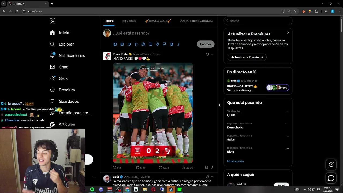Open more options for Demichelis trend
Screen dimensions: 343x193
click(287, 124)
